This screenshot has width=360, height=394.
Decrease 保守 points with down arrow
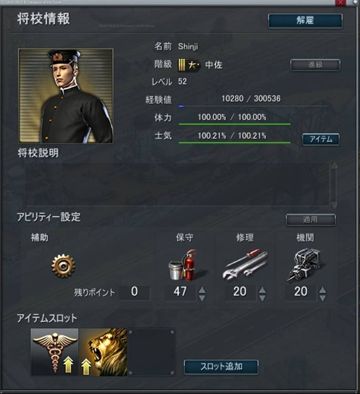[x=202, y=298]
